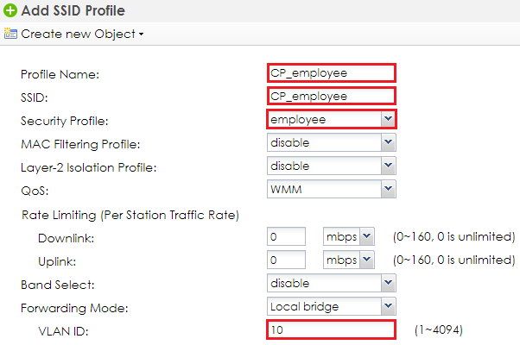Open the Downlink mbps unit dropdown

[x=367, y=236]
